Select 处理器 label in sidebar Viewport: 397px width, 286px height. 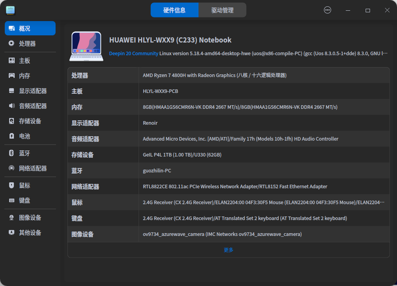coord(27,44)
